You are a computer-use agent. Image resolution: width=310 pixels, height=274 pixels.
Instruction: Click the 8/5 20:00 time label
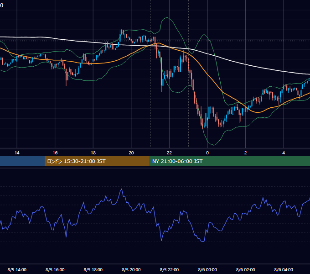click(131, 269)
